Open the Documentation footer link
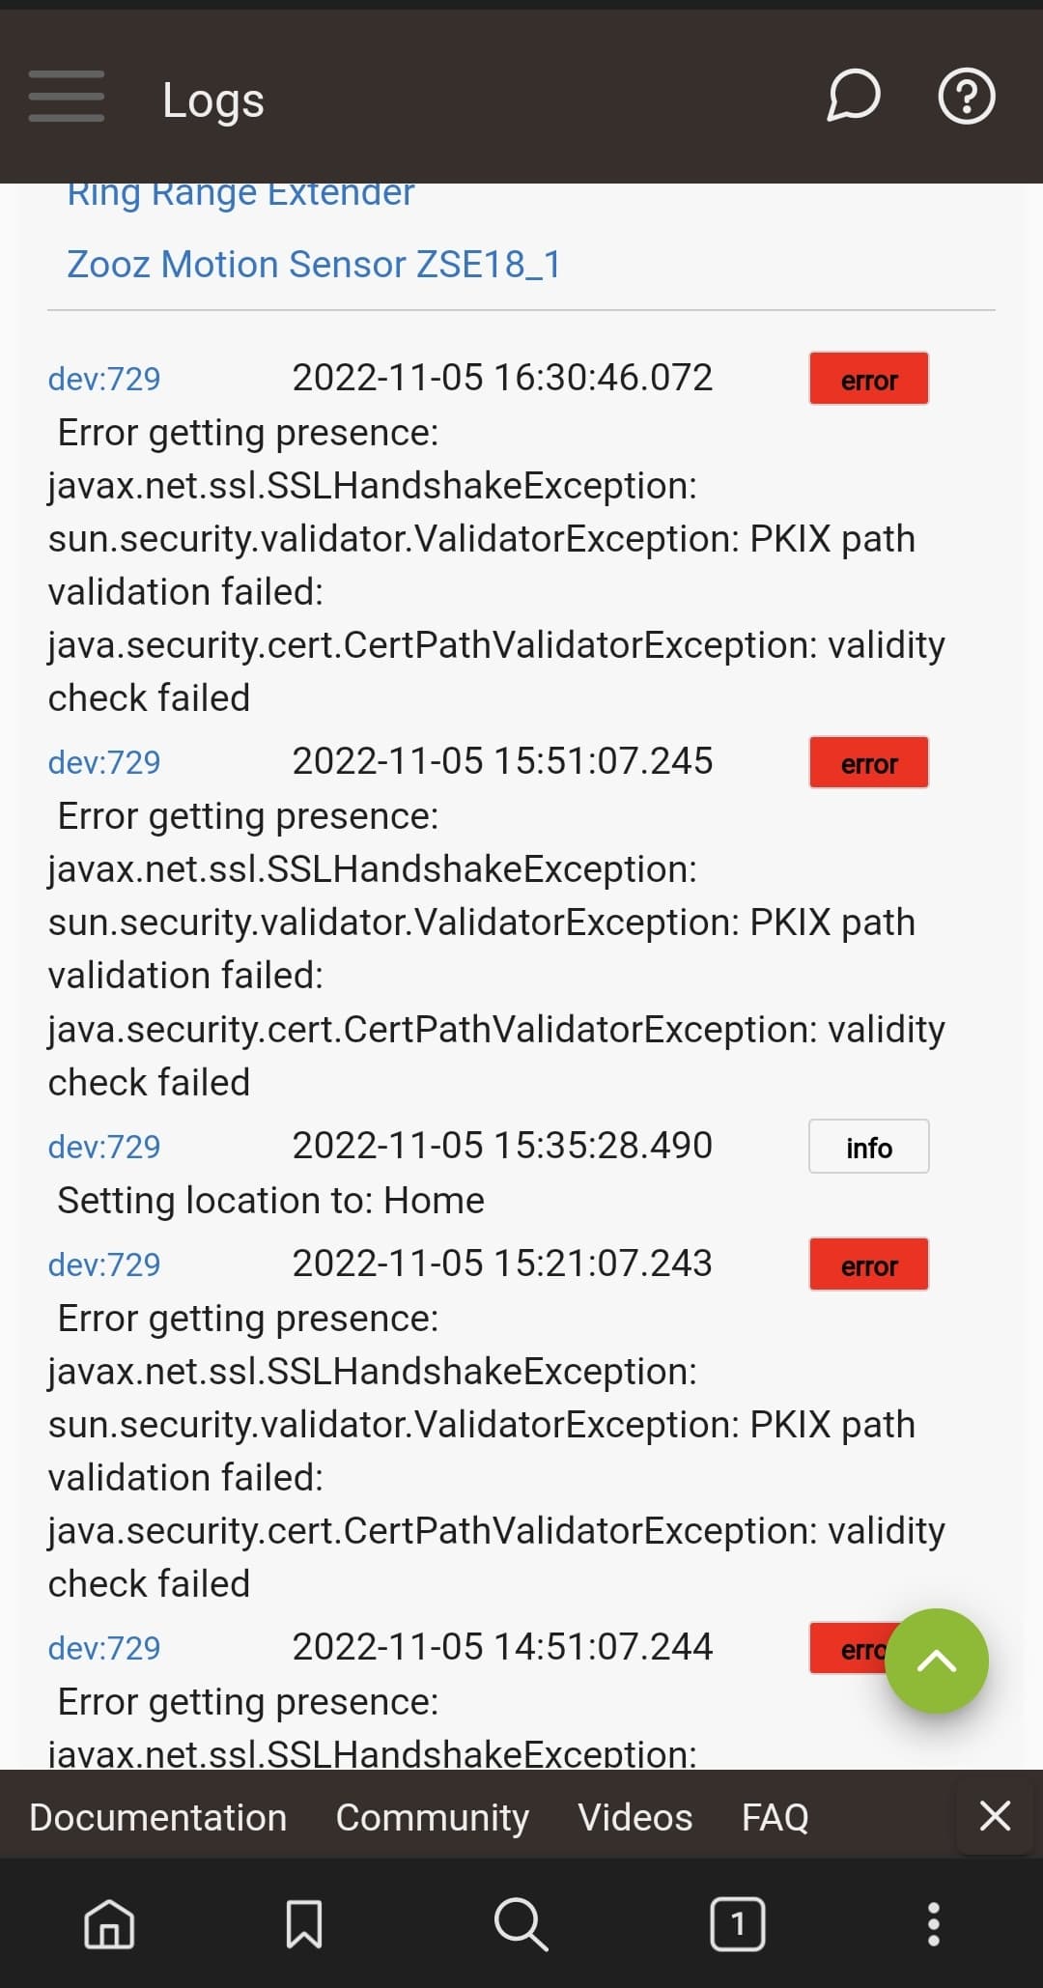 (x=158, y=1817)
